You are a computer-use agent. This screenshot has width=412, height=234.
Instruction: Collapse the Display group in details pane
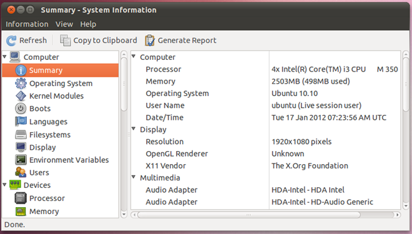[134, 129]
